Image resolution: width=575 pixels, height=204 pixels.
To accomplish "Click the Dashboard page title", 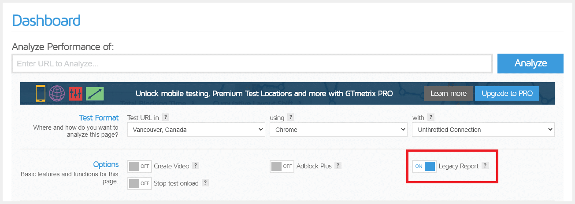I will pyautogui.click(x=46, y=20).
